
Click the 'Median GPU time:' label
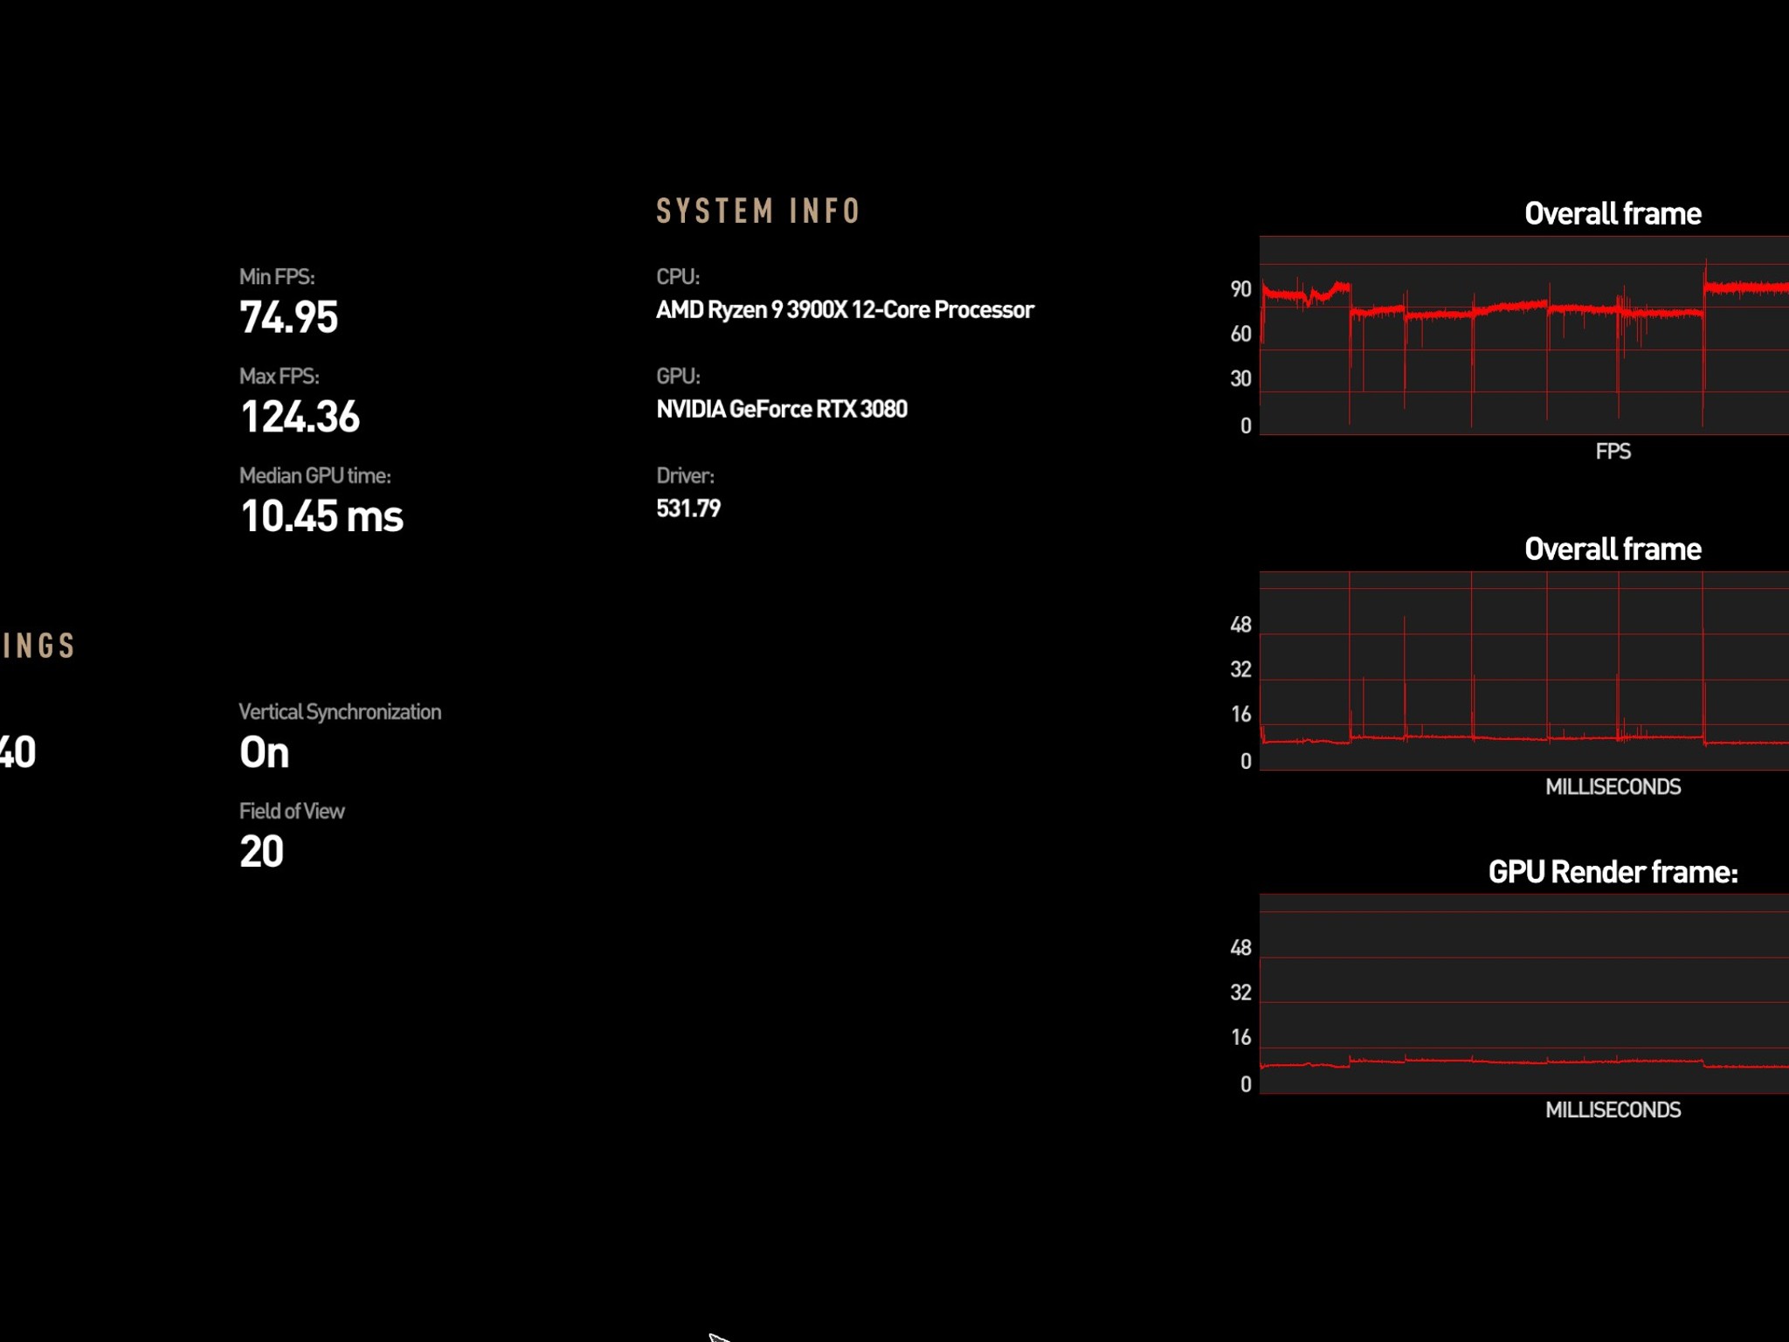315,476
